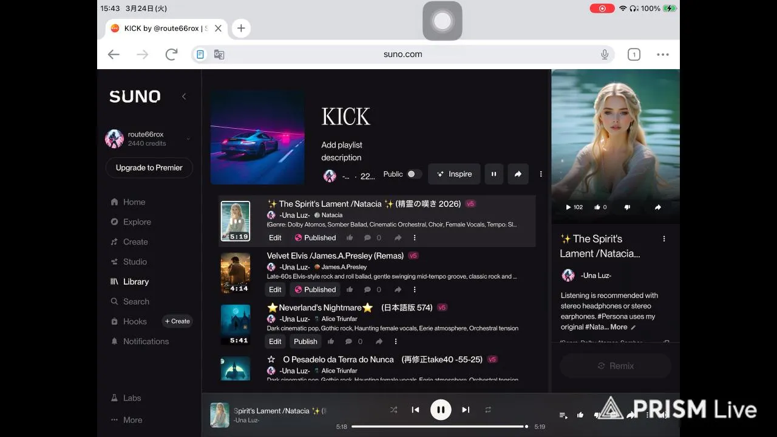Share the Neverland's Nightmare song

[x=379, y=342]
